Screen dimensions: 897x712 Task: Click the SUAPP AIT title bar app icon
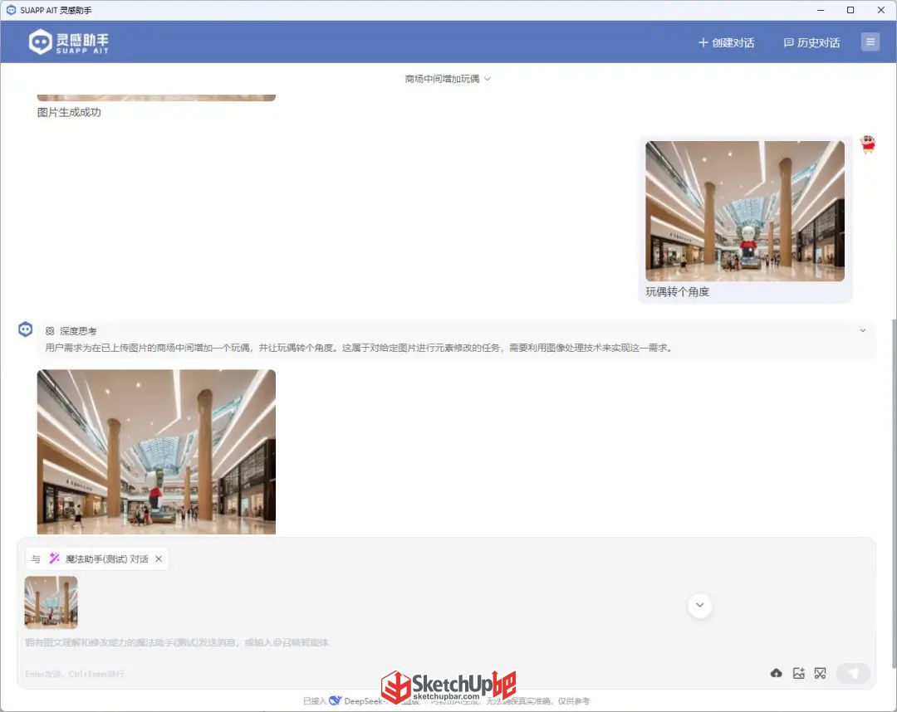[11, 10]
